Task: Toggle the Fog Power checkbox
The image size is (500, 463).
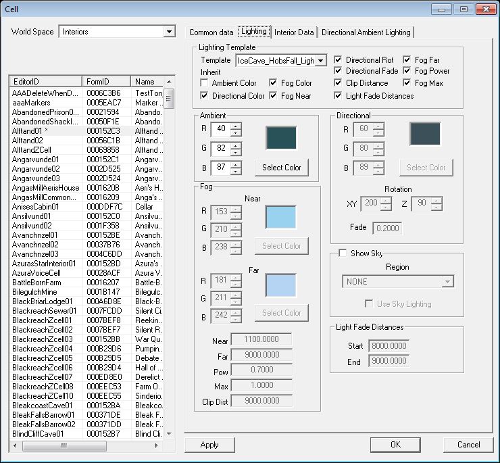Action: point(407,70)
